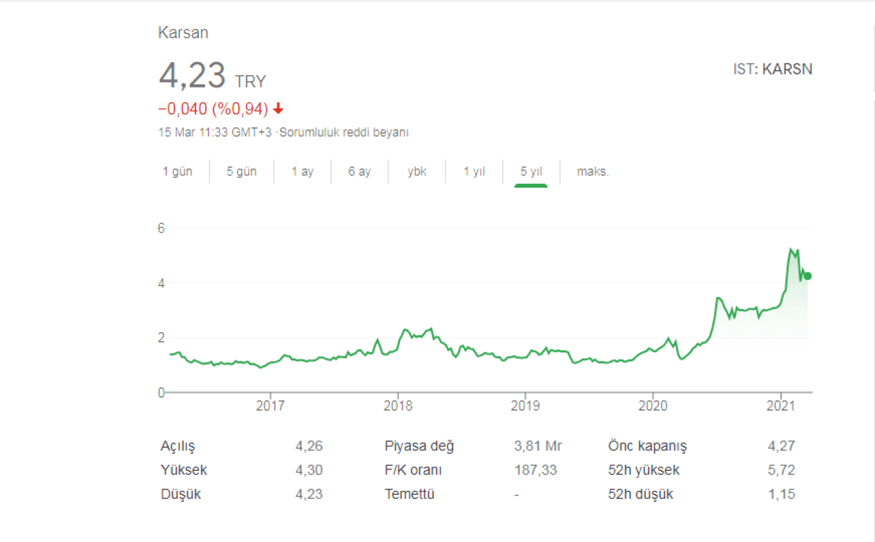Click the Önc kapanış label

tap(647, 446)
